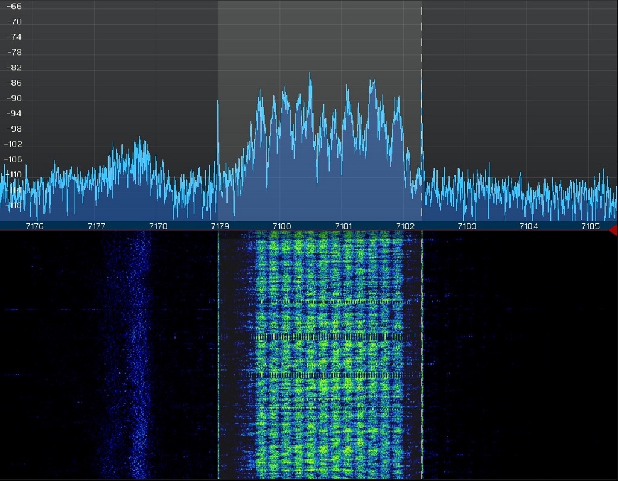Click inside the shaded filter passband in spectrum
The height and width of the screenshot is (481, 618).
click(320, 36)
